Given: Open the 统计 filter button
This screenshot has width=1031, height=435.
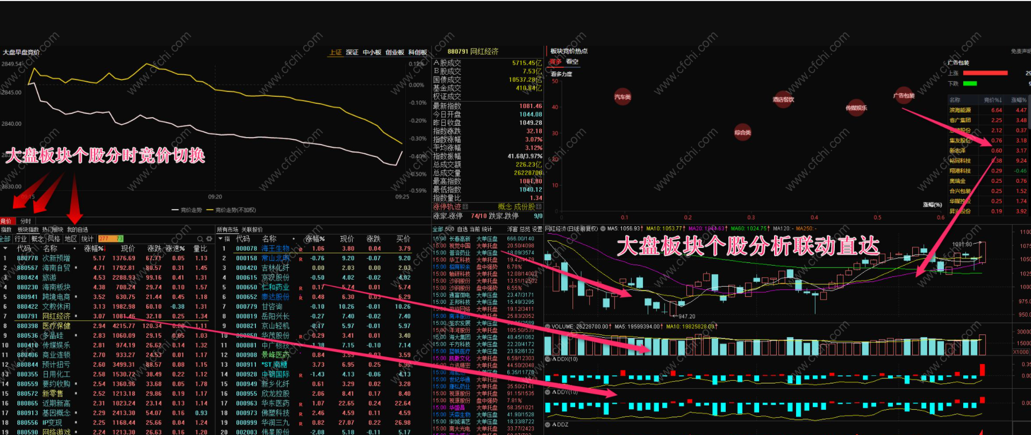Looking at the screenshot, I should pos(88,239).
